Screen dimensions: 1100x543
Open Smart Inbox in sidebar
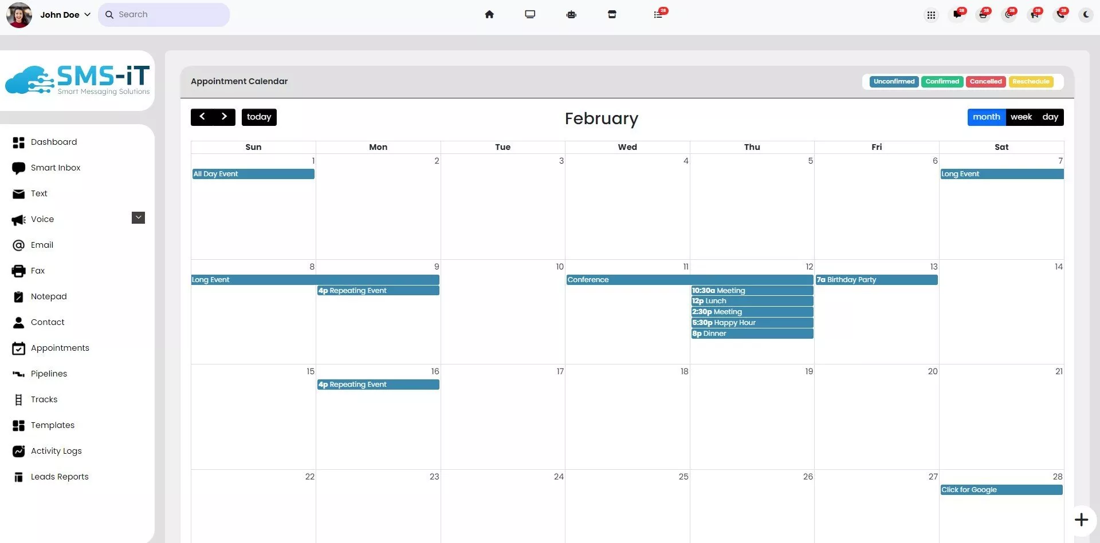pos(55,168)
